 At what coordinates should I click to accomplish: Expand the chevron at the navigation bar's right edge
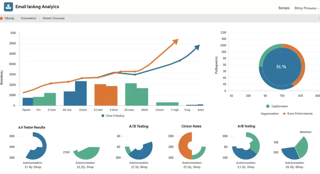coord(319,18)
